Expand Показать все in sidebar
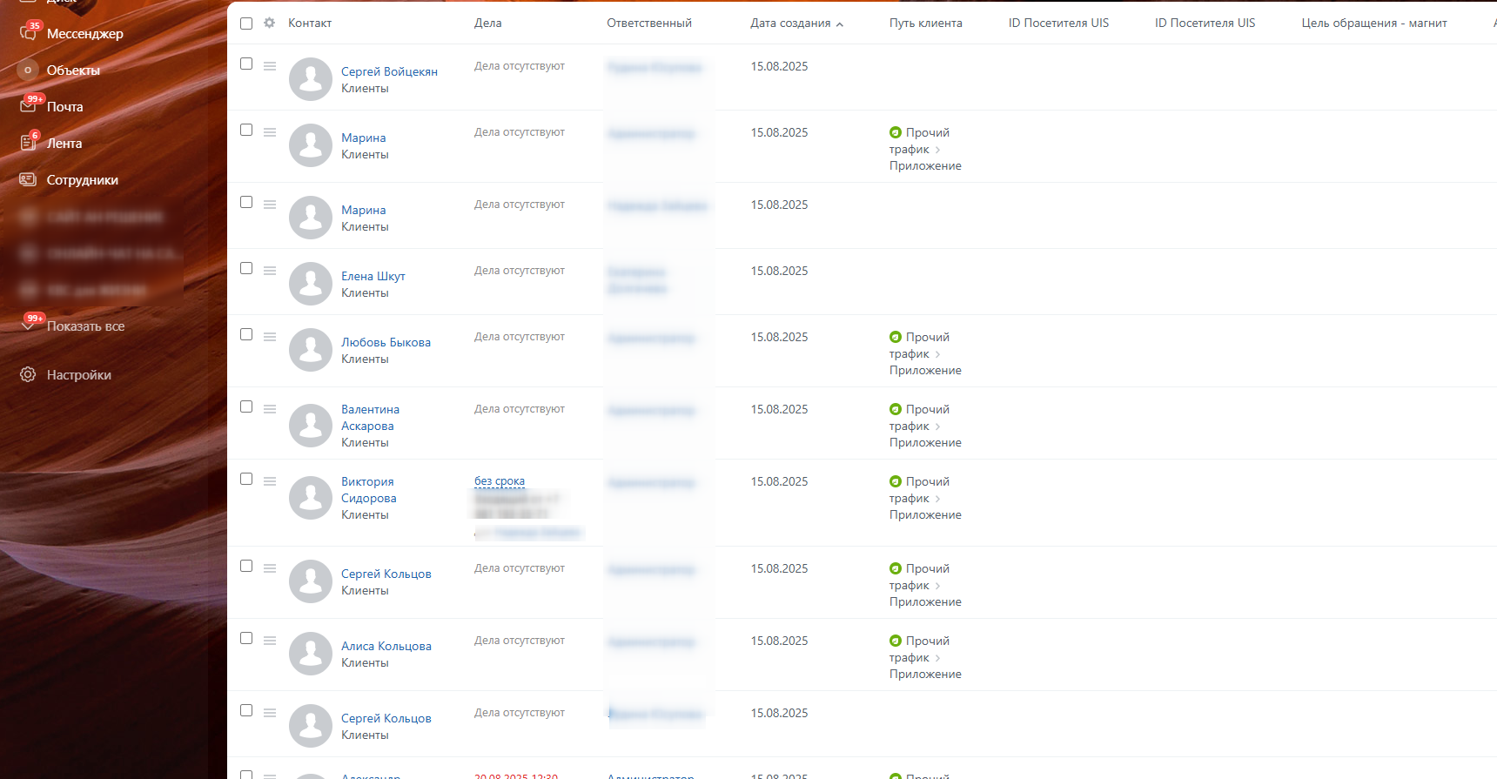Image resolution: width=1497 pixels, height=779 pixels. (85, 326)
